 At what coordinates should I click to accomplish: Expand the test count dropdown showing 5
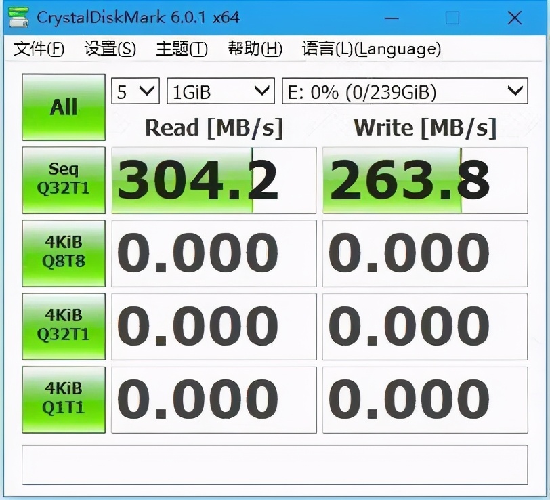pyautogui.click(x=135, y=91)
